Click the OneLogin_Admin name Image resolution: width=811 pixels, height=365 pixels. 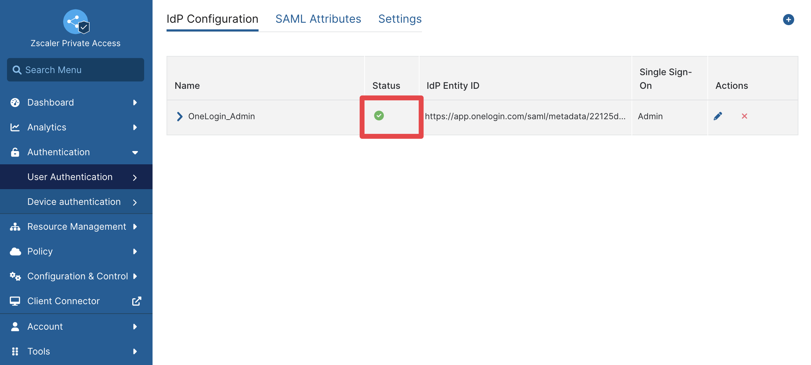click(221, 116)
